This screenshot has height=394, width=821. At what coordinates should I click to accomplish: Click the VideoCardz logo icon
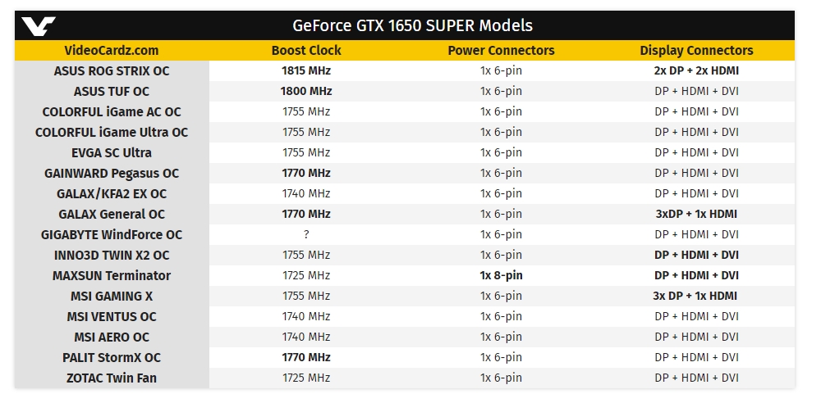pos(39,26)
